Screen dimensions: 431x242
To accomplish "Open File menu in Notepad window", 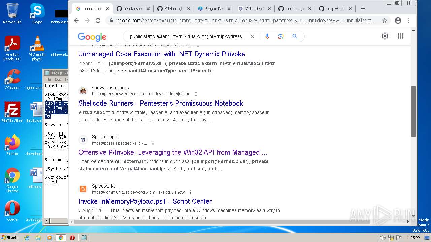I will point(48,79).
